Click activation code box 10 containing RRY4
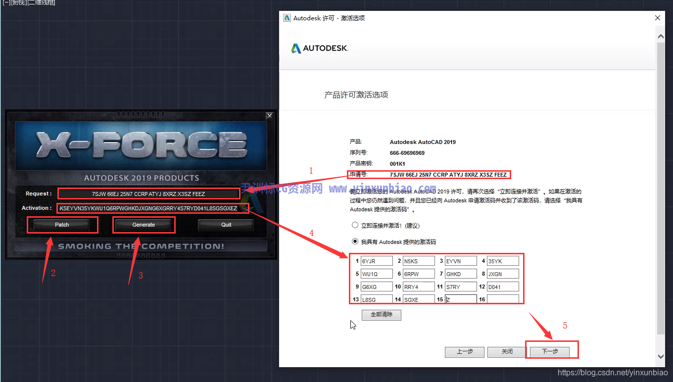The image size is (673, 382). (419, 286)
